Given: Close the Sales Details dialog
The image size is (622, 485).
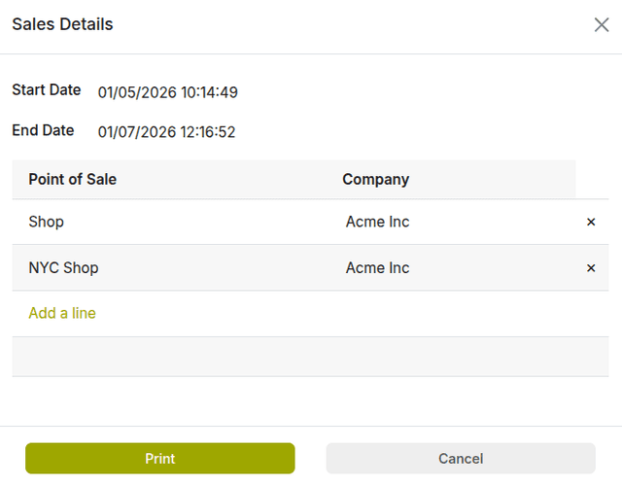Looking at the screenshot, I should tap(602, 25).
